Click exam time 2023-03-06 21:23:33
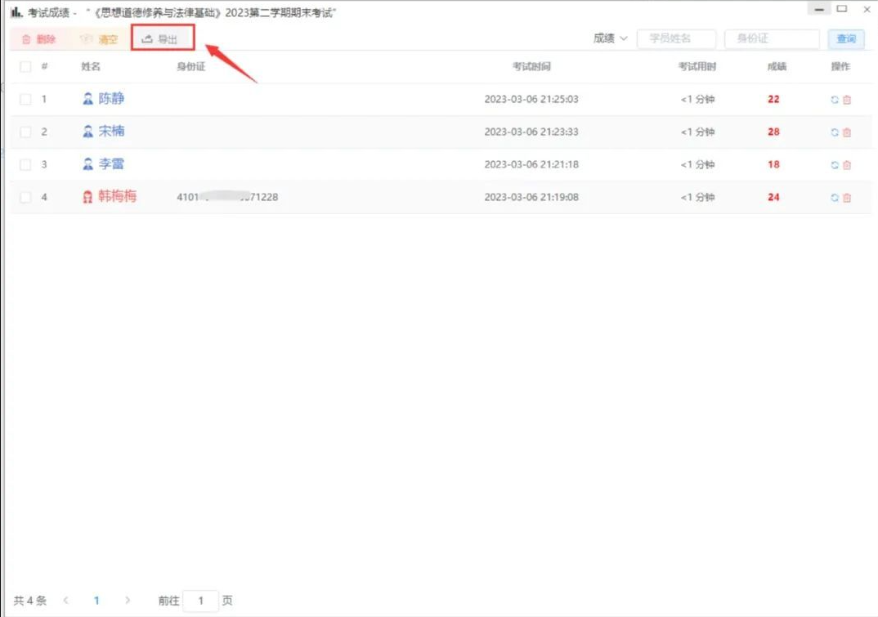Screen dimensions: 878x617 (x=531, y=132)
